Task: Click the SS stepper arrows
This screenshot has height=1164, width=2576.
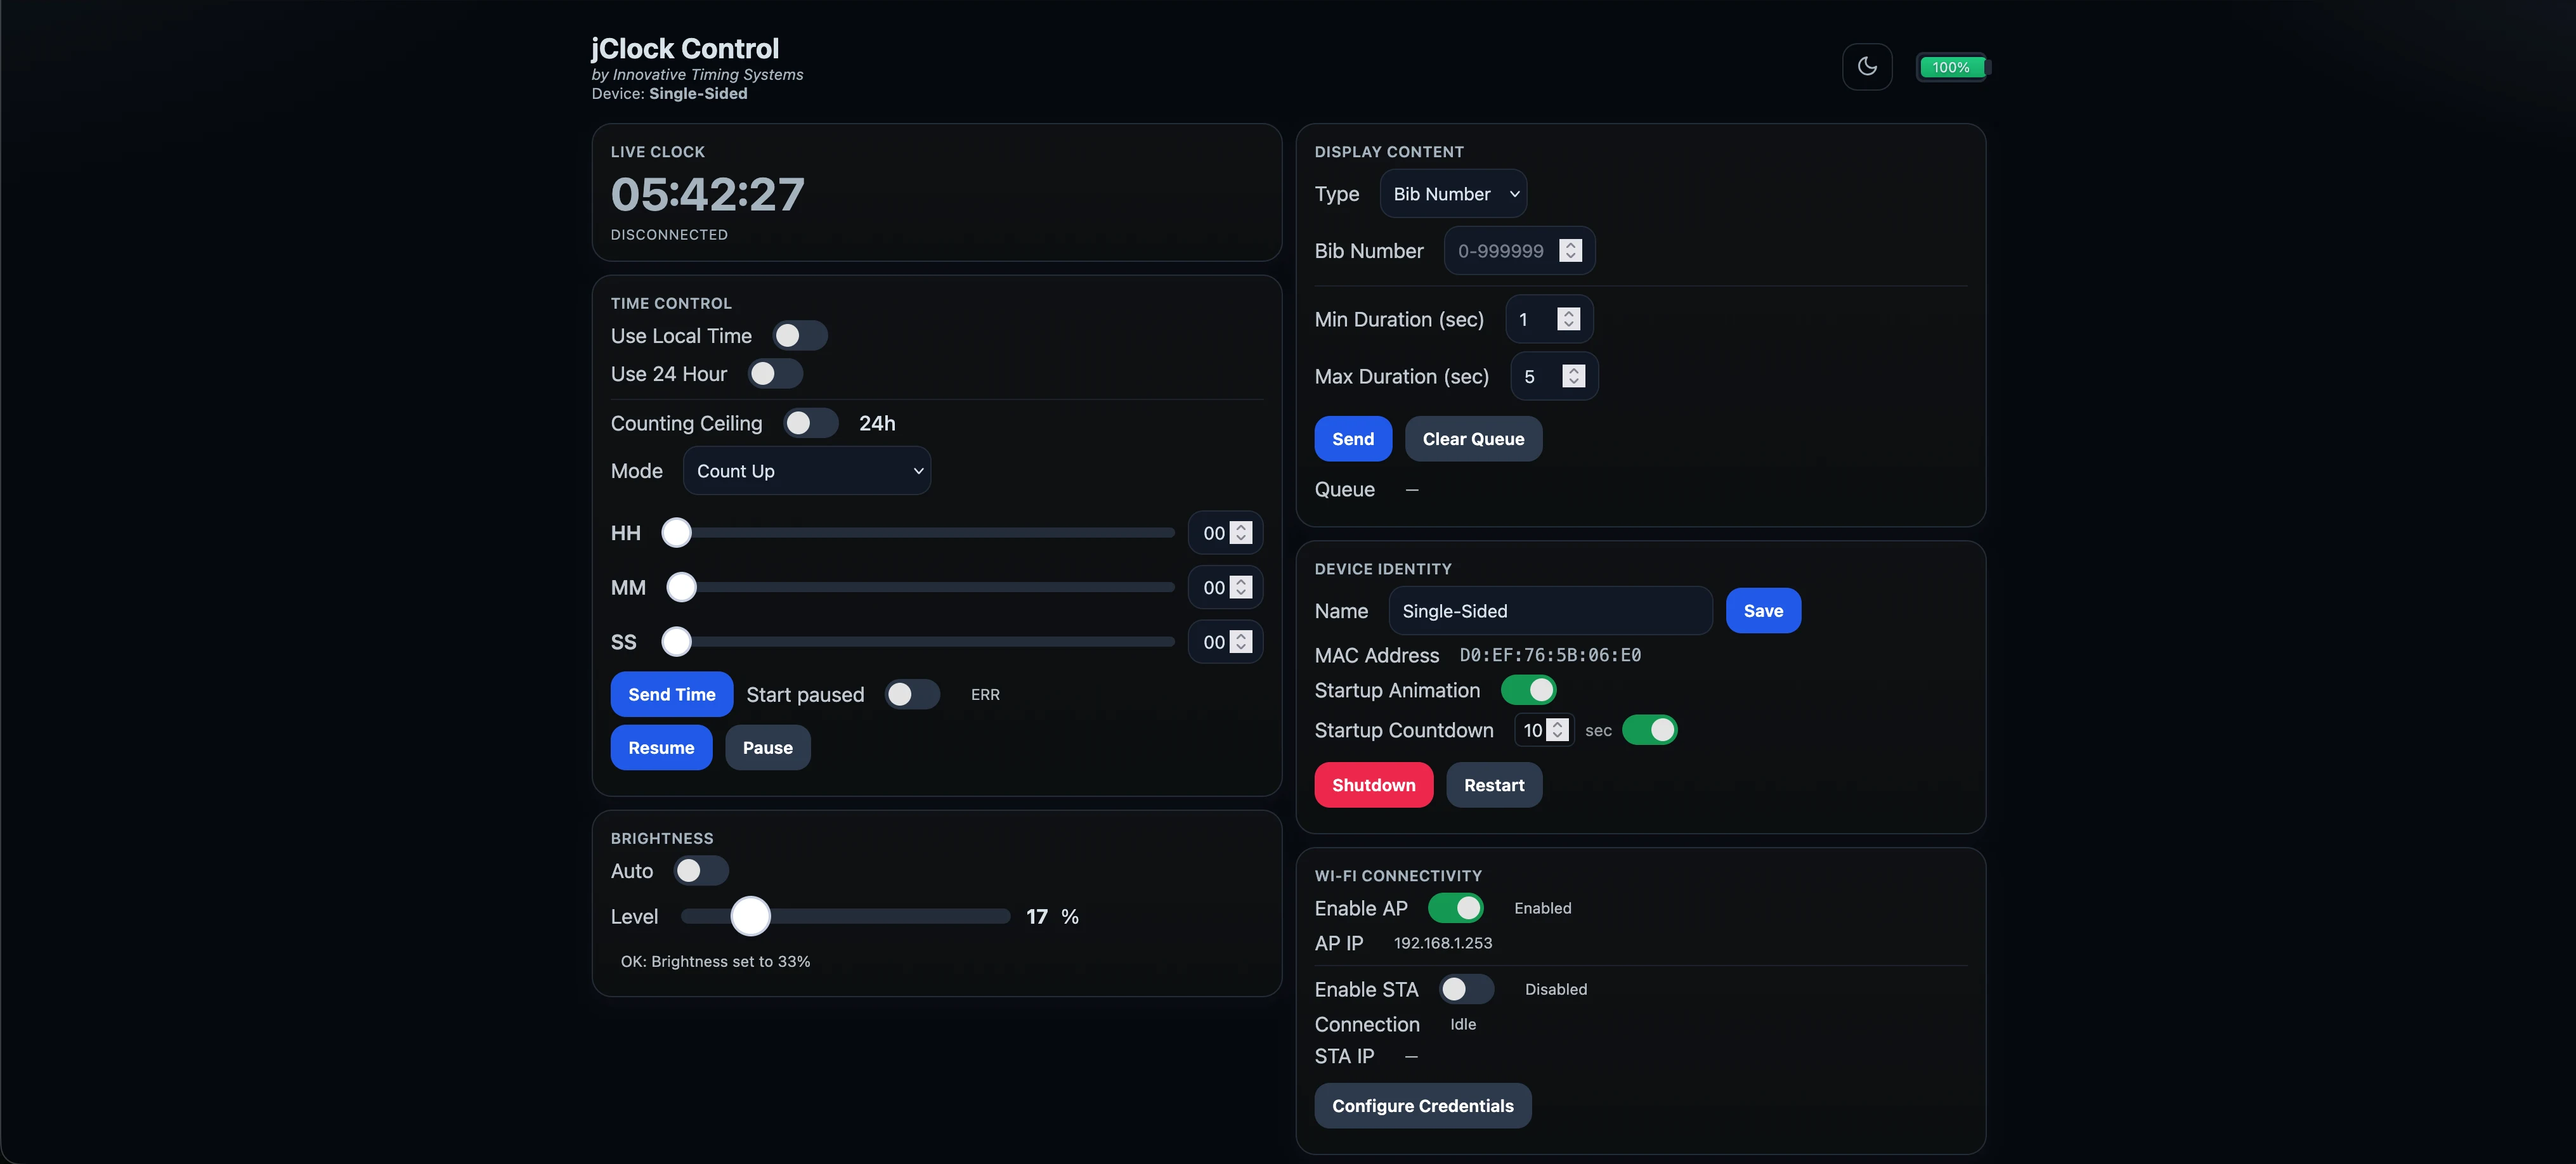Action: click(x=1241, y=642)
